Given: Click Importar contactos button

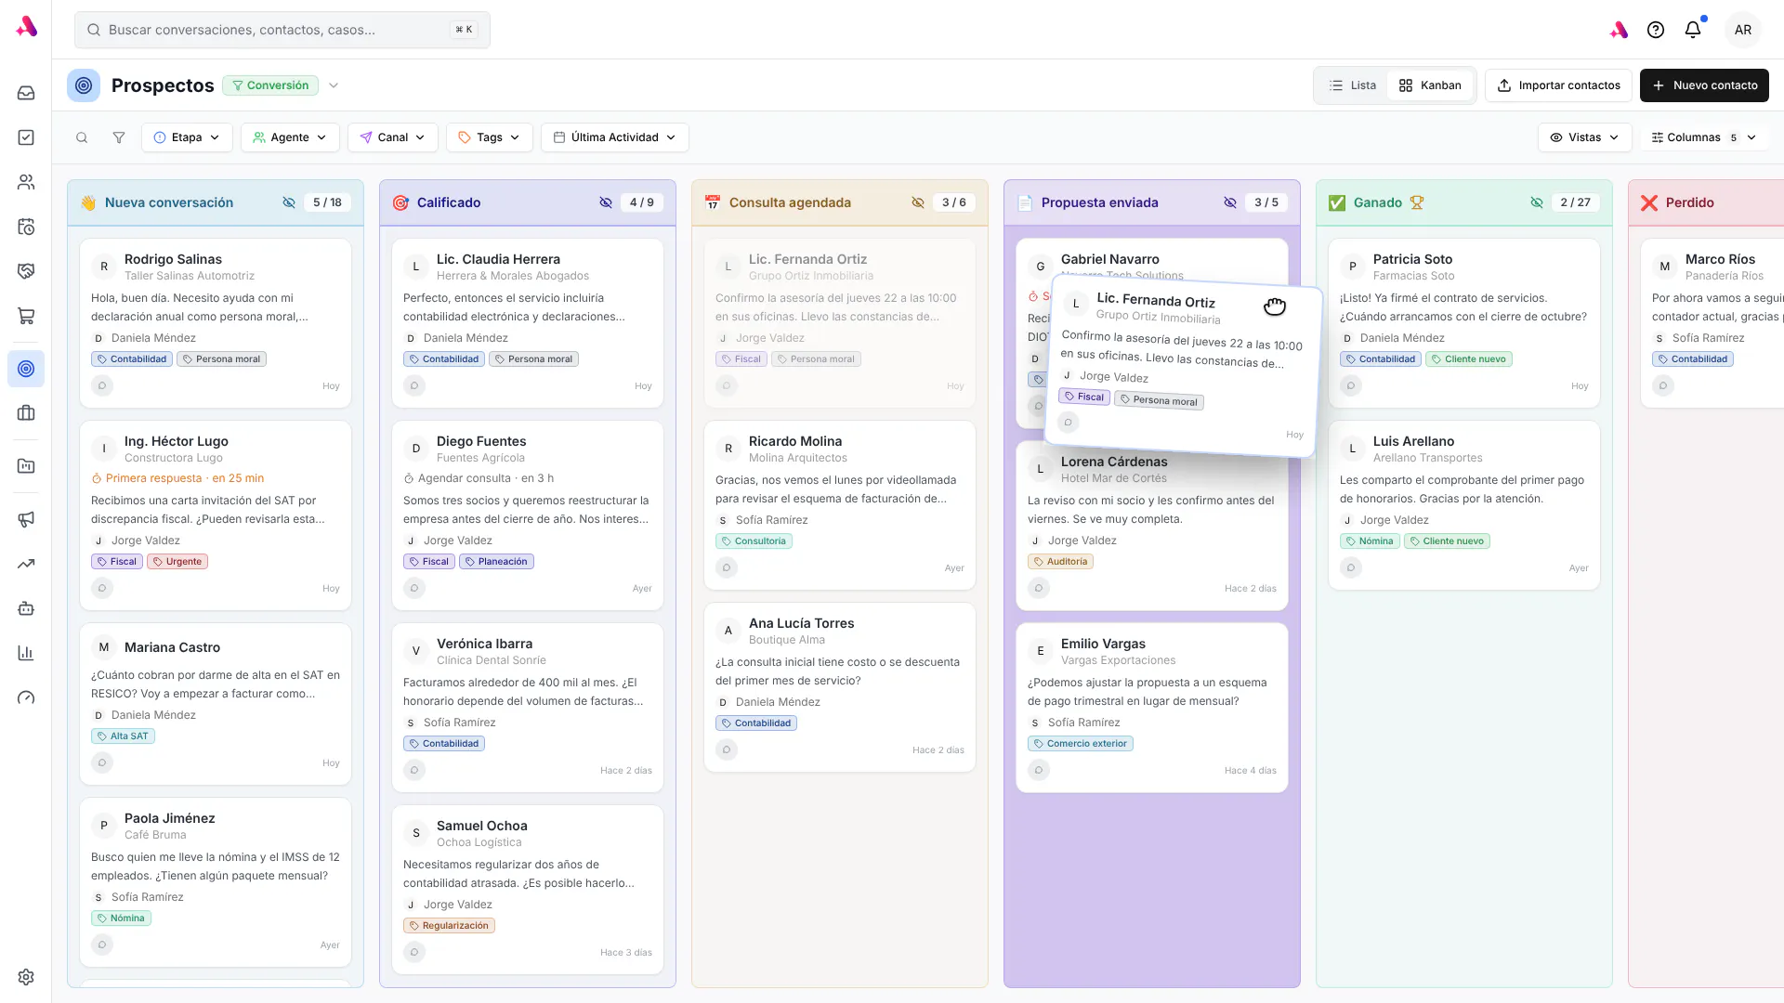Looking at the screenshot, I should 1558,85.
